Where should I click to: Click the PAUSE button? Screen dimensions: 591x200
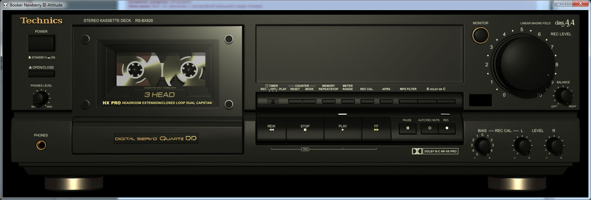[407, 128]
